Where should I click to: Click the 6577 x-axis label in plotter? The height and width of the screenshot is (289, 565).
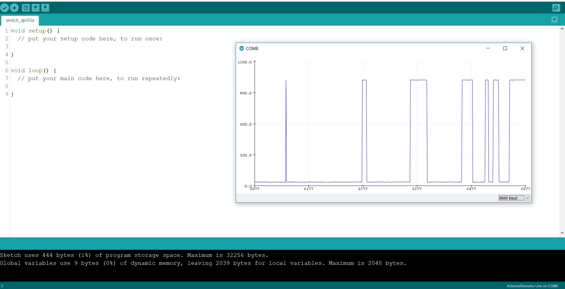525,189
